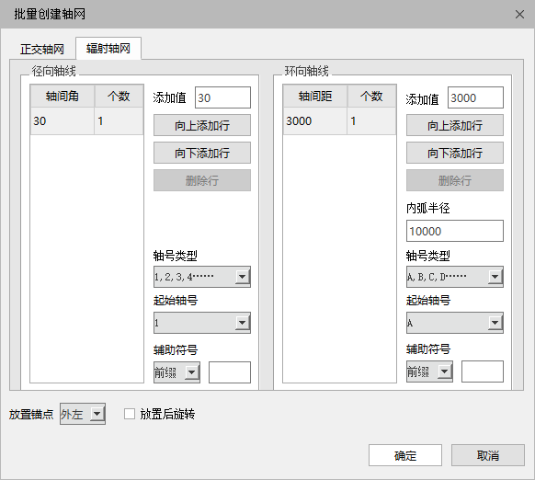Select the 辐射轴网 tab
Screen dimensions: 535x480
108,49
